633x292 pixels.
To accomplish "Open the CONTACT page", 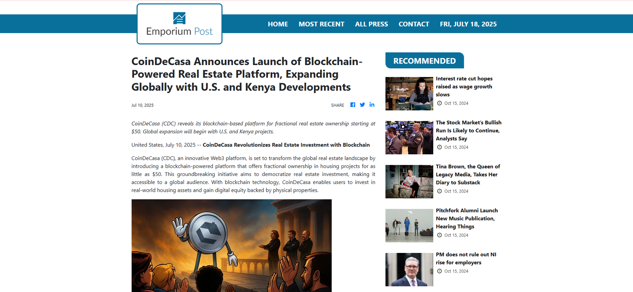I will point(414,24).
